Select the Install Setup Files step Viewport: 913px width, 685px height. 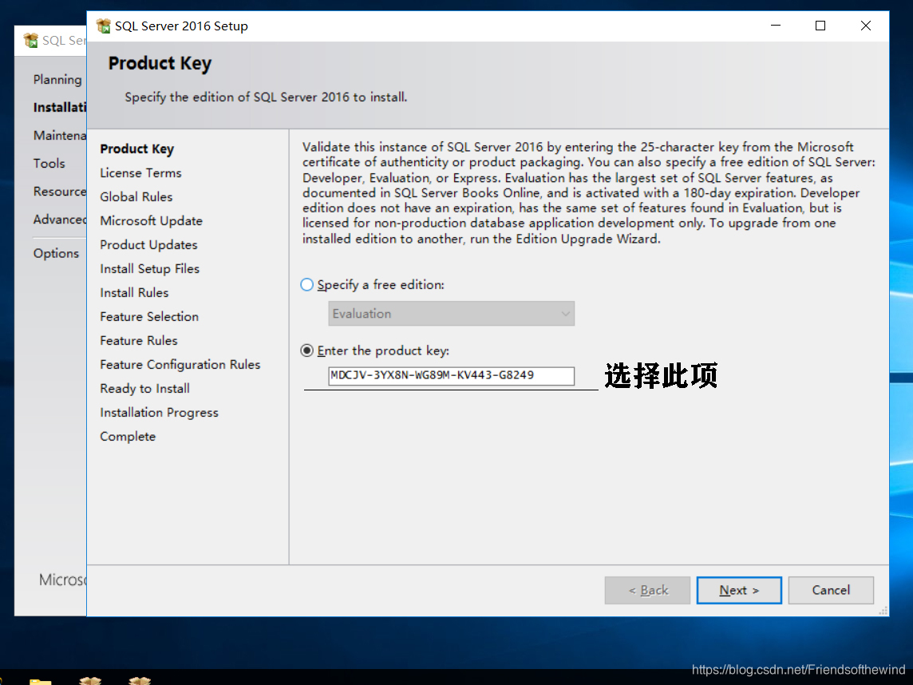(x=150, y=268)
